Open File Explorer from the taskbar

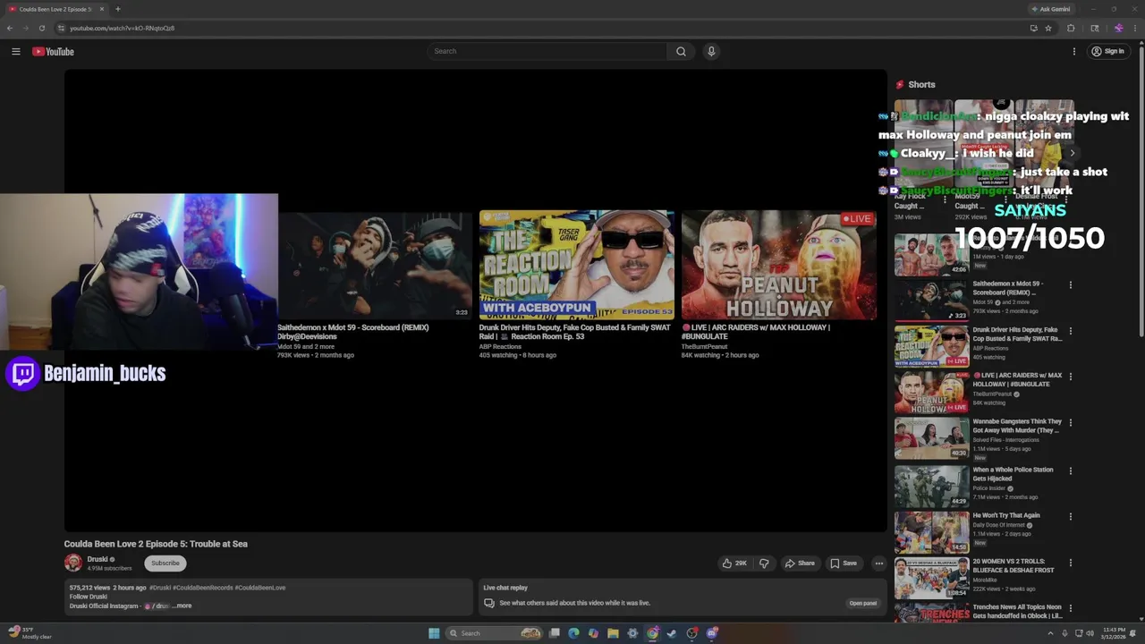pos(613,633)
